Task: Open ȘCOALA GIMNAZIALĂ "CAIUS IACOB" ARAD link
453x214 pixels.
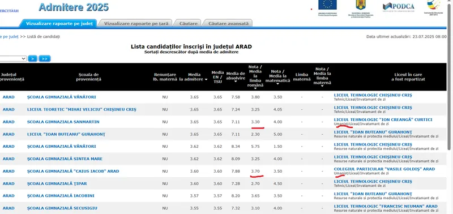Action: 73,172
